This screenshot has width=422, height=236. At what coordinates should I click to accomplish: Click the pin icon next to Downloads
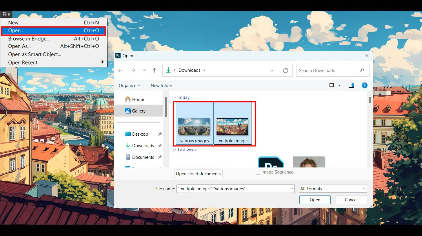coord(160,145)
